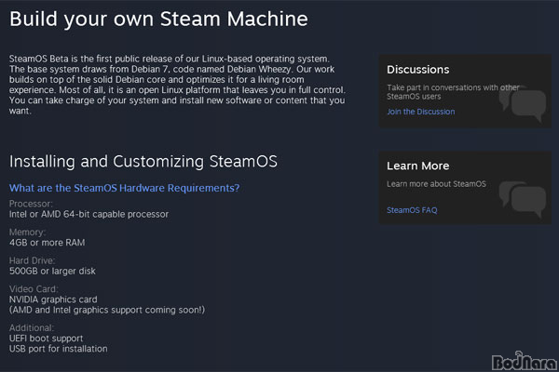Click the Learn more about SteamOS description

tap(436, 184)
